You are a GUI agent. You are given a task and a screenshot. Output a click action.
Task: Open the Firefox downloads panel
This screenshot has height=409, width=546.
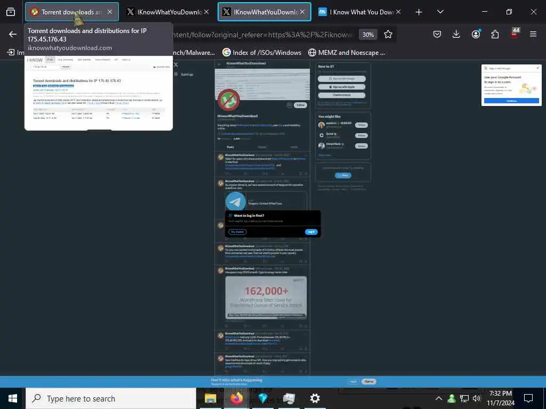456,34
